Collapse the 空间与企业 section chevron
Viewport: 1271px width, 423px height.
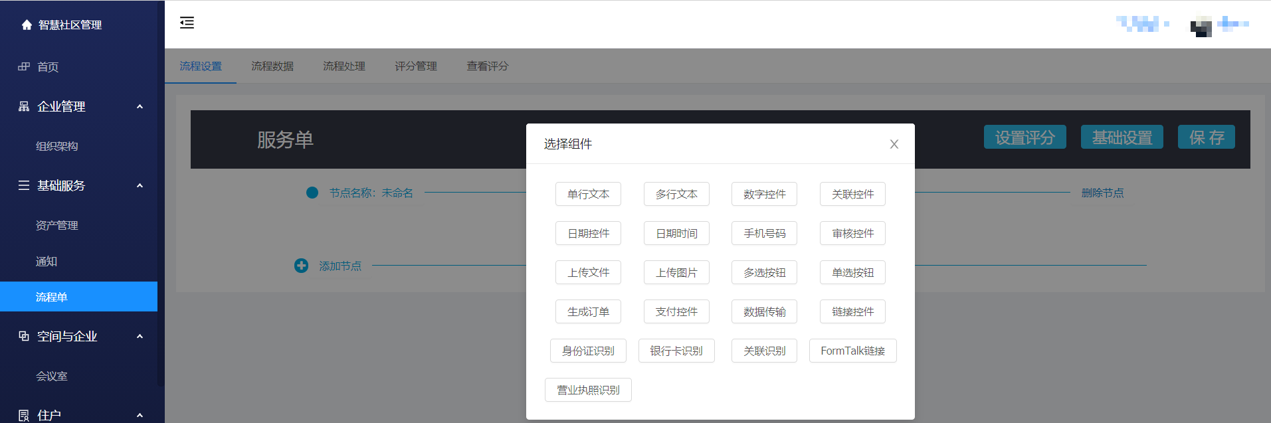[x=140, y=336]
